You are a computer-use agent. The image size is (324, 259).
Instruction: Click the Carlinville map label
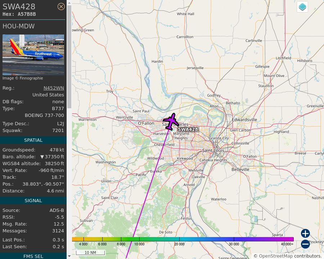point(254,41)
